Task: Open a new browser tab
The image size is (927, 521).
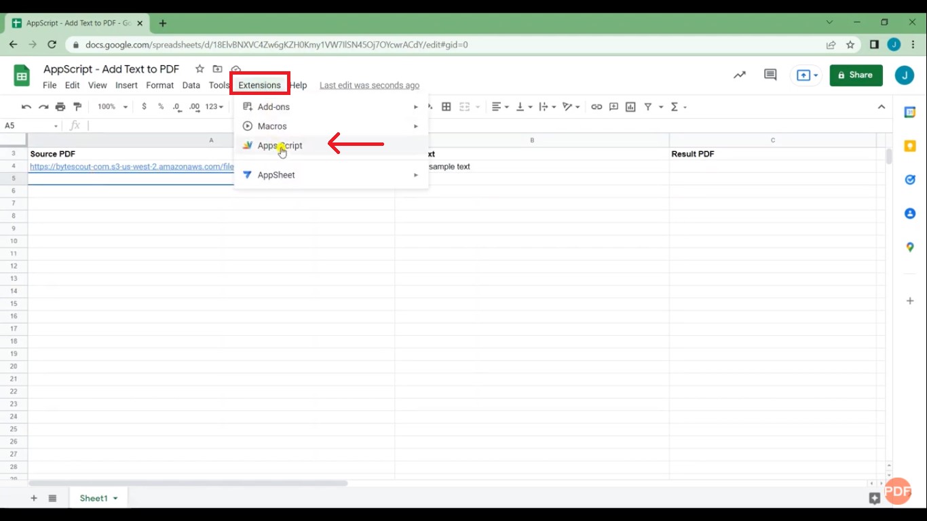Action: [163, 23]
